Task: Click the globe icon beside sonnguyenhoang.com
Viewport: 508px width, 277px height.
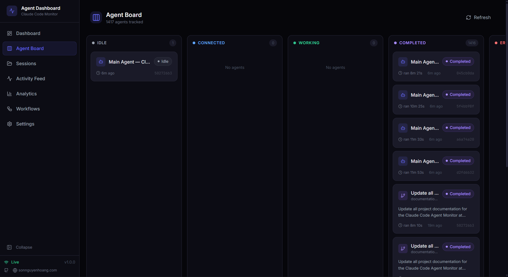Action: tap(15, 270)
